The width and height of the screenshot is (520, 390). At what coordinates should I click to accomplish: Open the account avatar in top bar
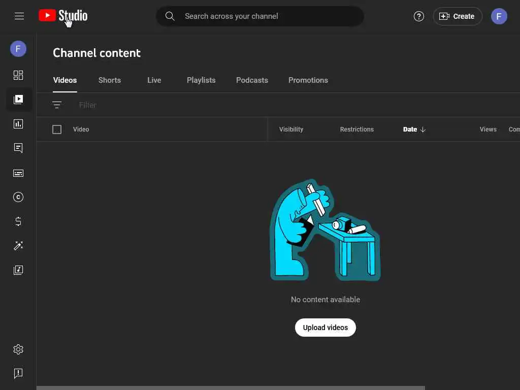499,16
